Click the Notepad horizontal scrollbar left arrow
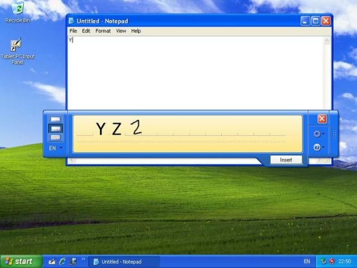This screenshot has width=357, height=268. tap(71, 160)
